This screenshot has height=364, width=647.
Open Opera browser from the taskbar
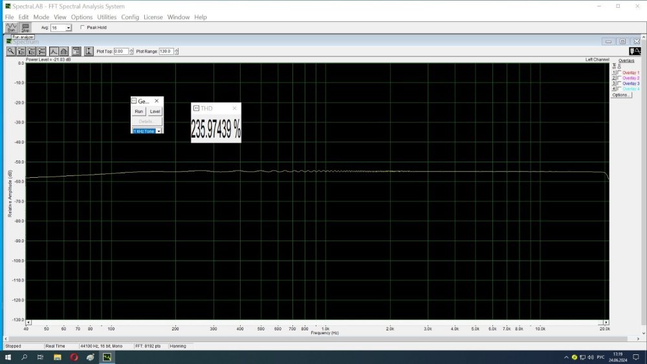coord(74,357)
